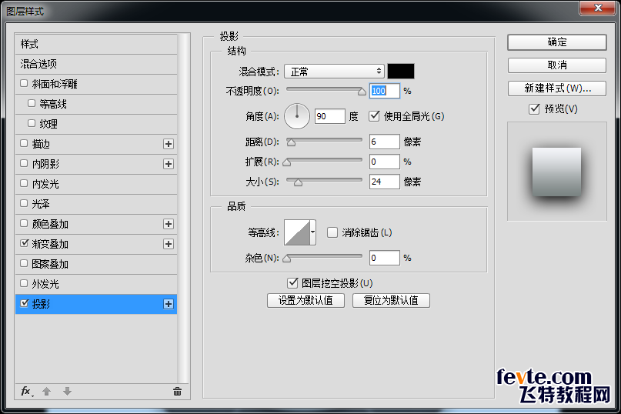
Task: Enable the 图案叠加 checkbox
Action: [24, 263]
